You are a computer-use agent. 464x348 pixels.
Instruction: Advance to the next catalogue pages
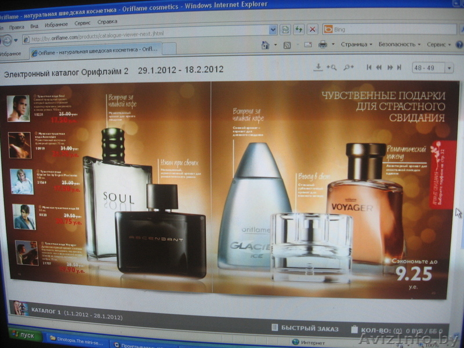(390, 68)
